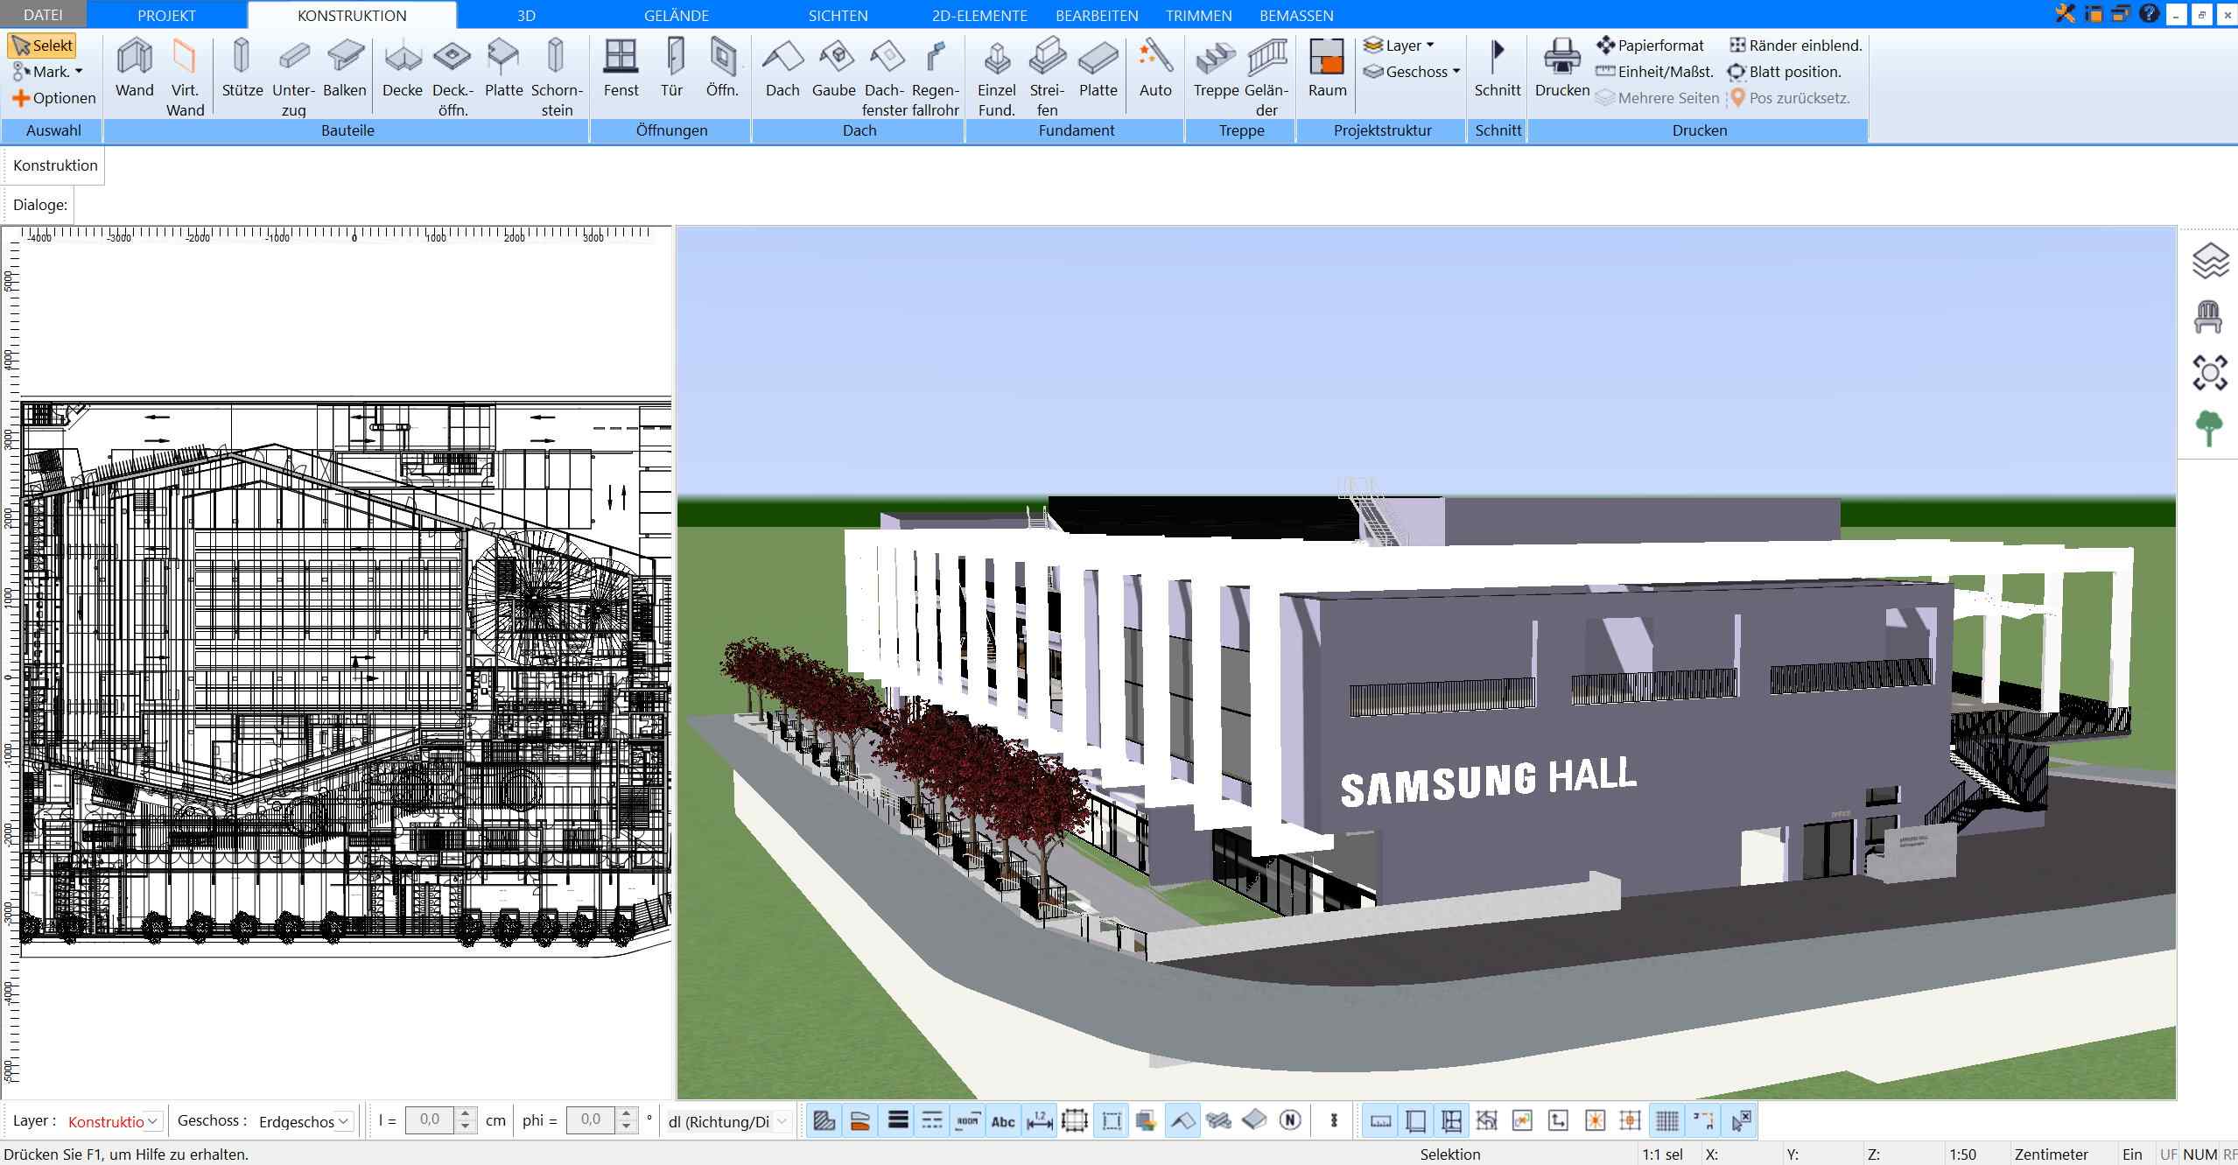Viewport: 2238px width, 1165px height.
Task: Open furniture chair catalog in sidebar
Action: pos(2208,317)
